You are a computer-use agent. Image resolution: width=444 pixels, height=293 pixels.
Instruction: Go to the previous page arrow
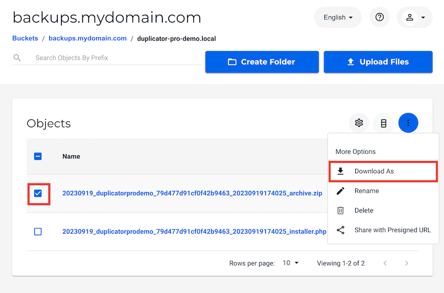click(x=385, y=263)
